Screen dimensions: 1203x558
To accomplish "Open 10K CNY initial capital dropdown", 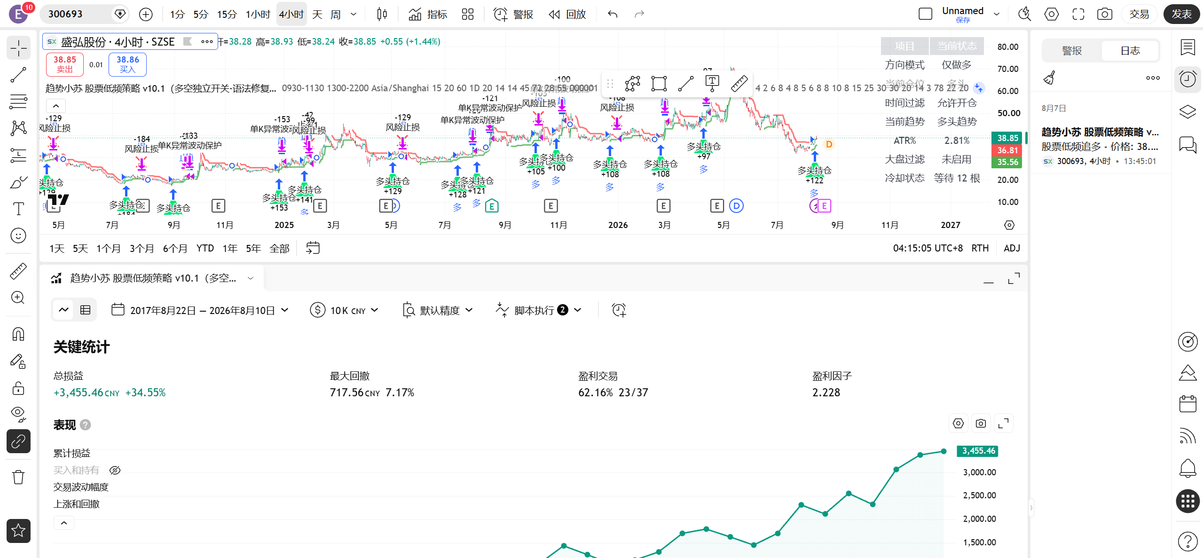I will tap(345, 310).
